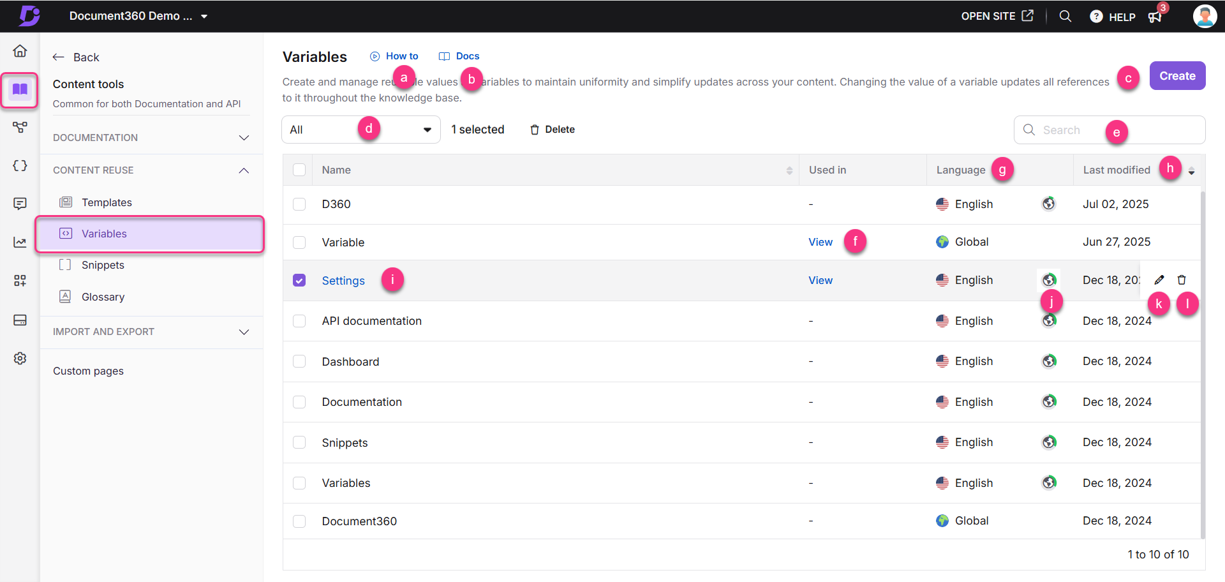
Task: Open the Home icon in left sidebar
Action: point(20,50)
